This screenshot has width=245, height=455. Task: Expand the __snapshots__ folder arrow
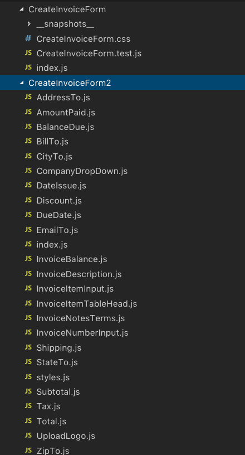[x=29, y=24]
